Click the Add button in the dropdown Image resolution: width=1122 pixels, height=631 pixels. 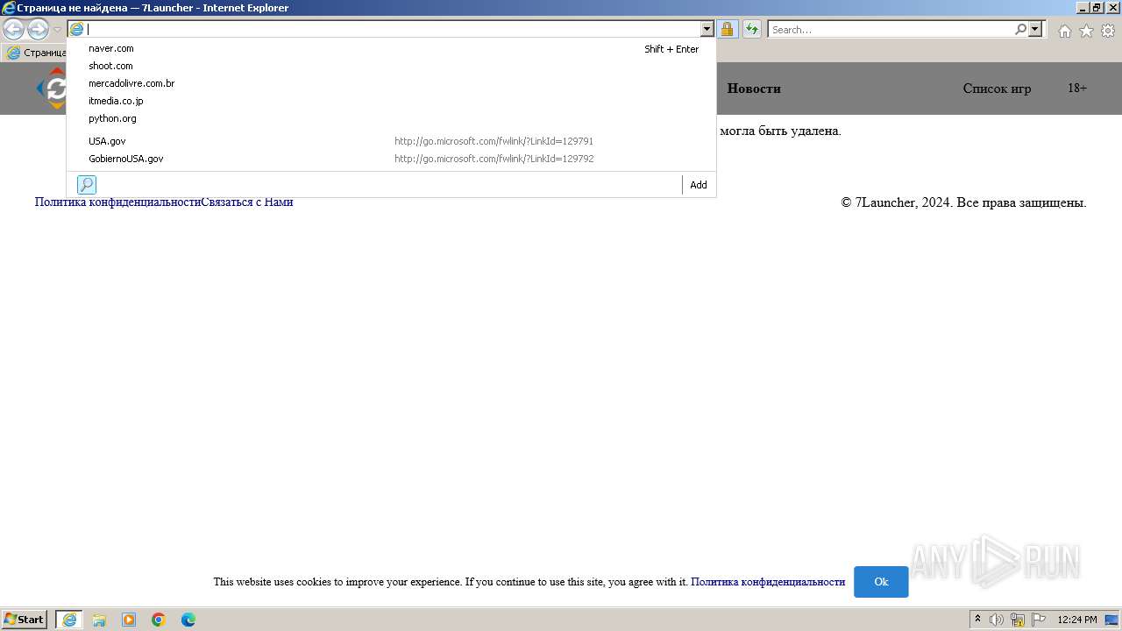tap(699, 185)
